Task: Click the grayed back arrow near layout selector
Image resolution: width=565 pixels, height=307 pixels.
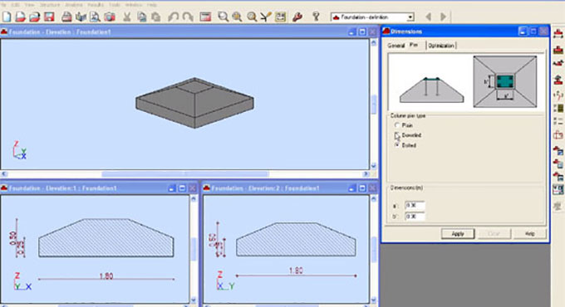Action: click(429, 17)
